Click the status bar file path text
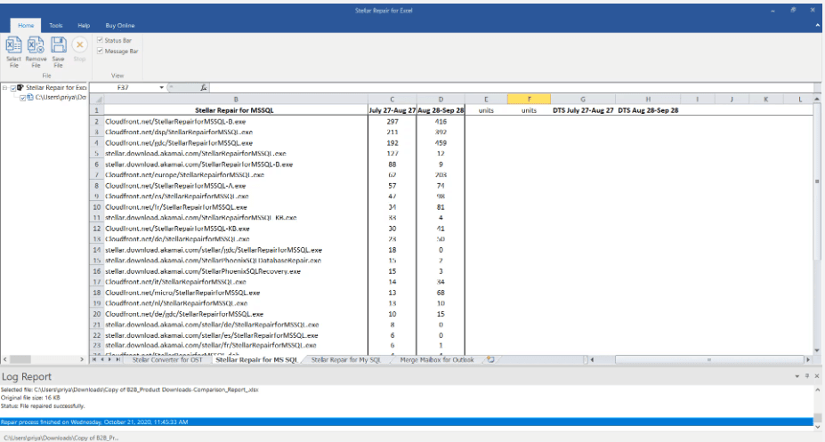The image size is (825, 442). 61,438
